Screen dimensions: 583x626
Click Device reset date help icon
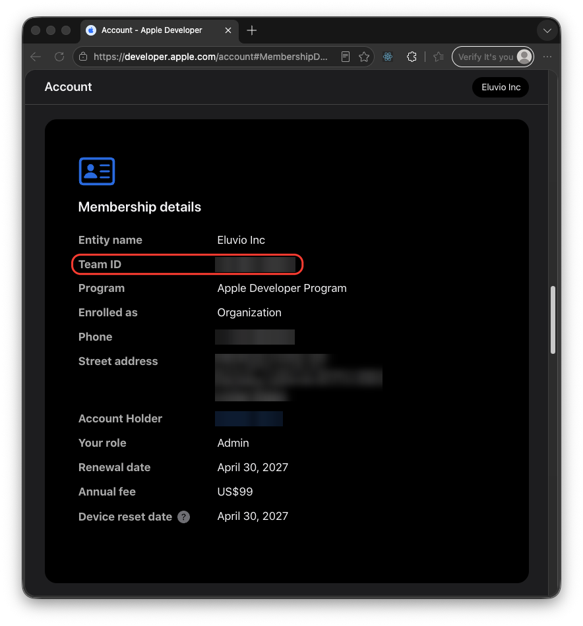tap(184, 517)
